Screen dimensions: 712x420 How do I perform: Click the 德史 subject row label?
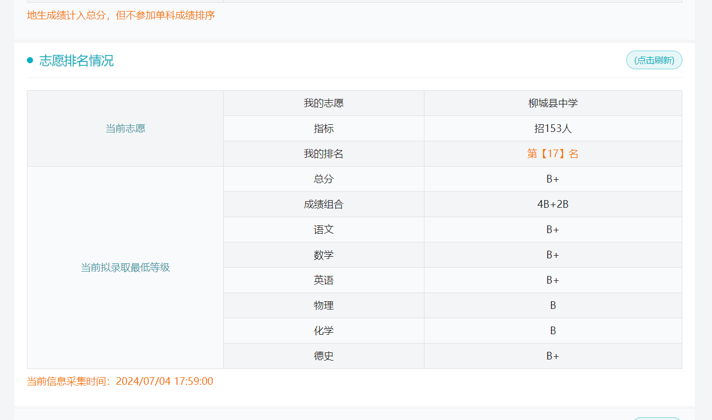click(323, 356)
